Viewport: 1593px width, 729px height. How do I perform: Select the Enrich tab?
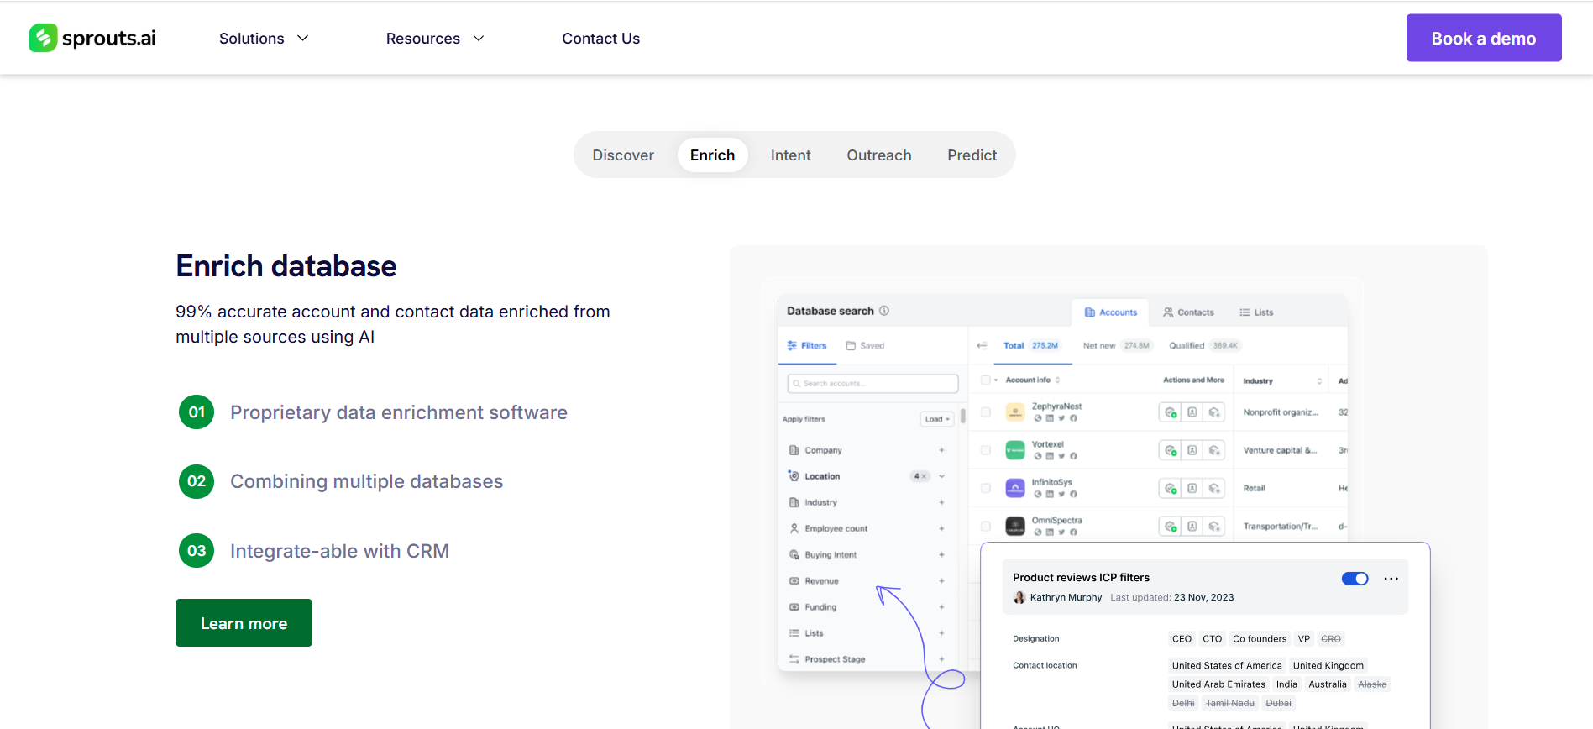tap(713, 155)
